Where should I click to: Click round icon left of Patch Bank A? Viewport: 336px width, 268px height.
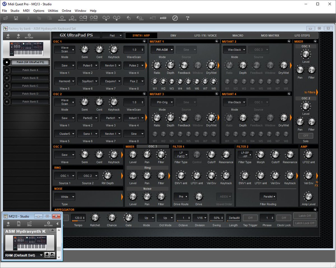pyautogui.click(x=6, y=70)
